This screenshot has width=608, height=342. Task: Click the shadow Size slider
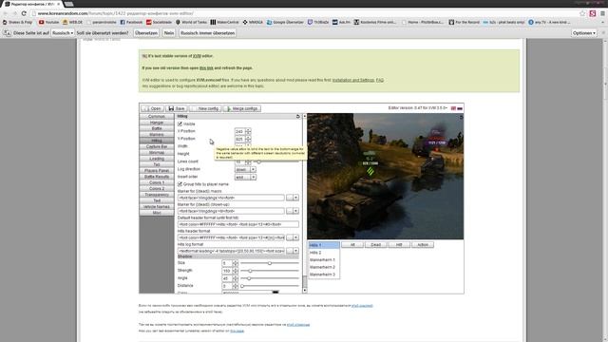pos(270,263)
